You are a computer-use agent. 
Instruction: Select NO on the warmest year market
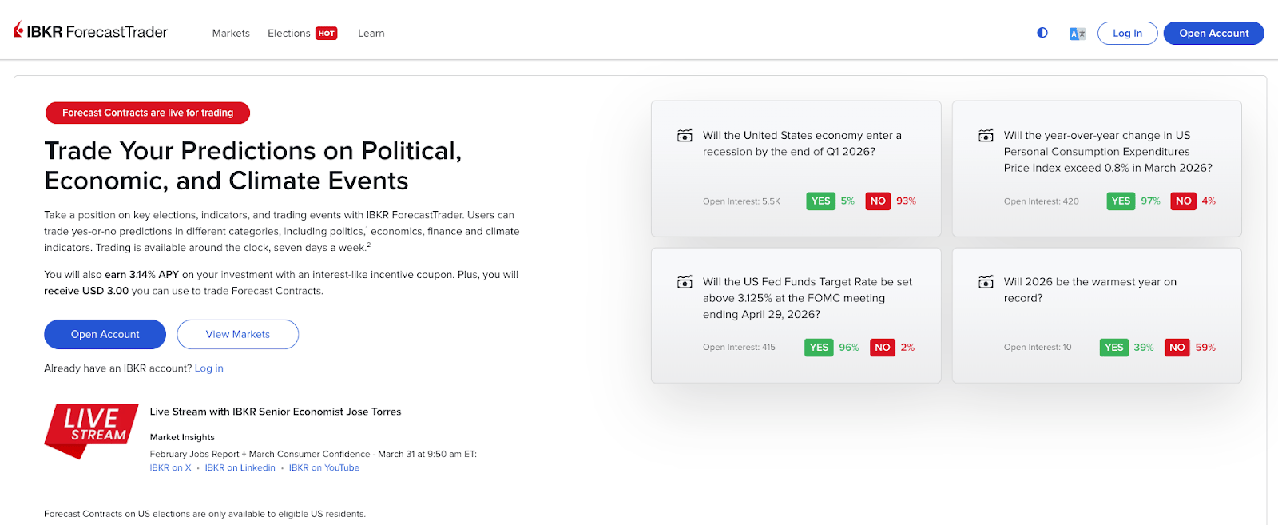click(x=1177, y=348)
